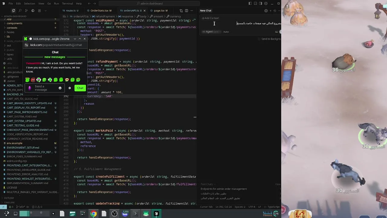This screenshot has width=387, height=218.
Task: Open the Search view icon
Action: pos(20,11)
